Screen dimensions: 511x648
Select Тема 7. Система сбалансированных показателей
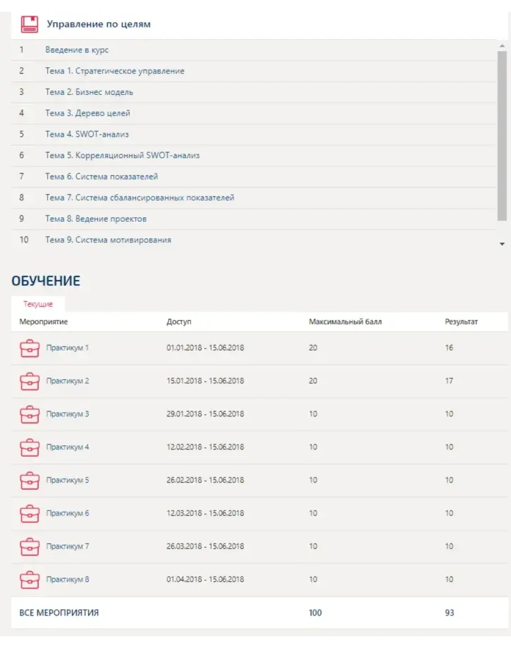[x=140, y=197]
